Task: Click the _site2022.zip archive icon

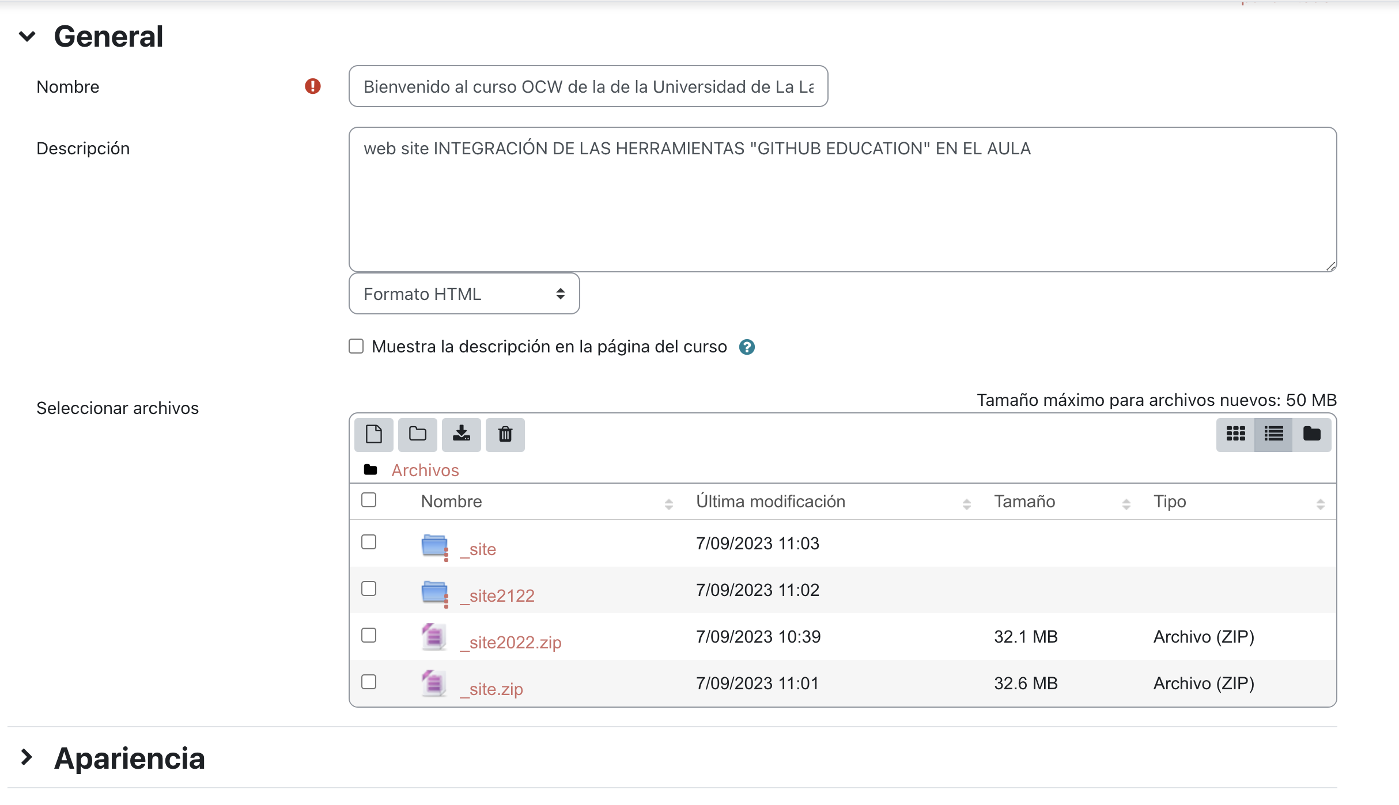Action: coord(434,637)
